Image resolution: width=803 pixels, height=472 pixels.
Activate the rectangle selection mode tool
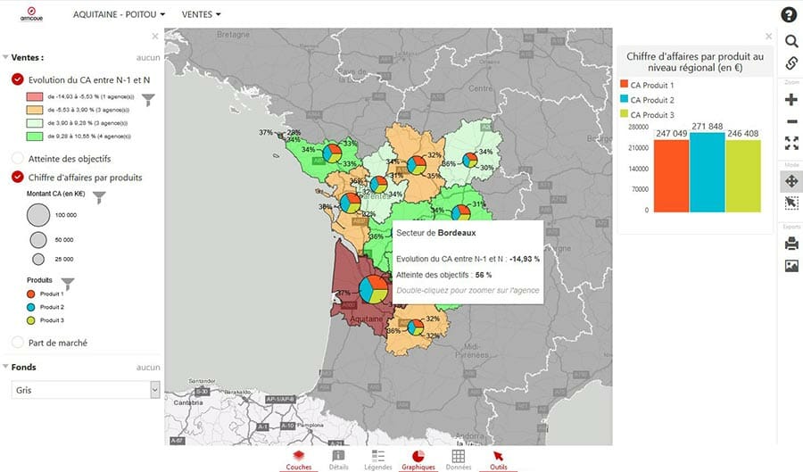pyautogui.click(x=791, y=203)
